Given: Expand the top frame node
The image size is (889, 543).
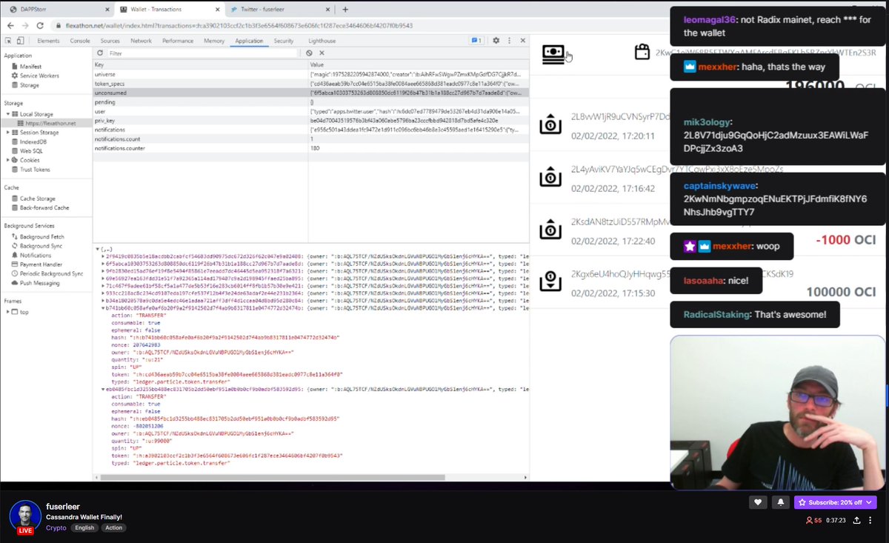Looking at the screenshot, I should [7, 312].
